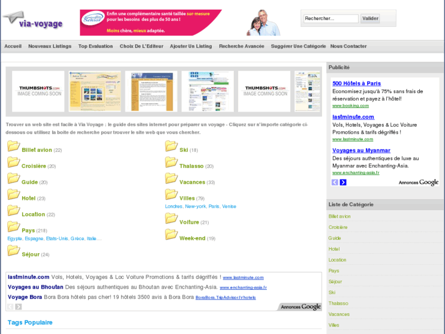Image resolution: width=445 pixels, height=334 pixels.
Task: Select Ski in Liste de Catégorie sidebar
Action: pyautogui.click(x=332, y=292)
